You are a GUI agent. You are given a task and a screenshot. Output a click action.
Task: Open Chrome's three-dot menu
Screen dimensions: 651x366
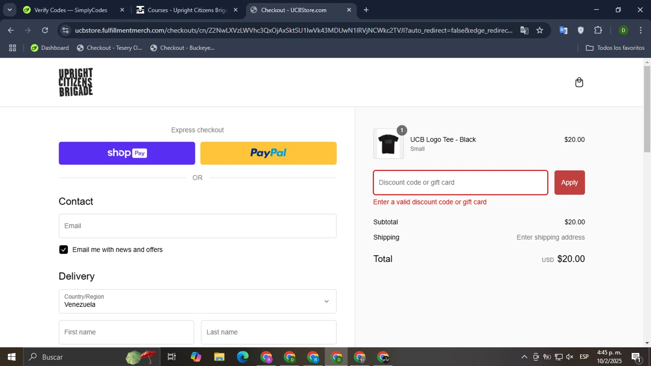(641, 30)
